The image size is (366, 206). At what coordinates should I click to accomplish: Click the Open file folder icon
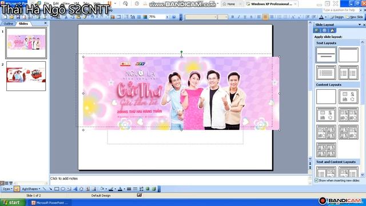(x=11, y=17)
